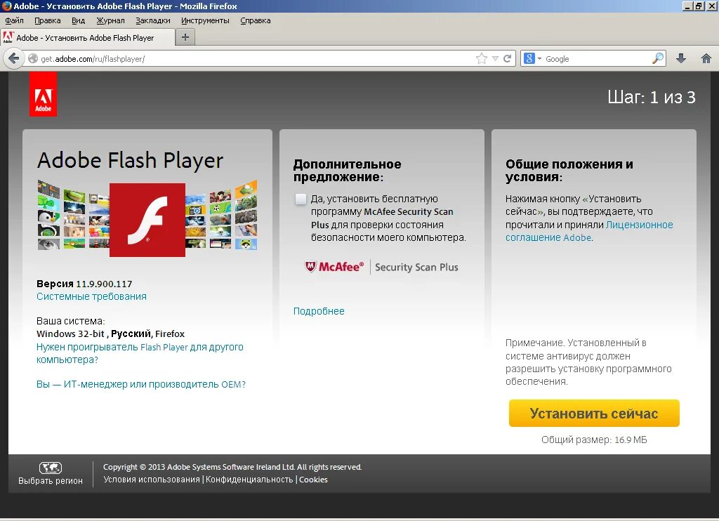
Task: Click the Adobe Flash Player heading
Action: click(x=130, y=161)
